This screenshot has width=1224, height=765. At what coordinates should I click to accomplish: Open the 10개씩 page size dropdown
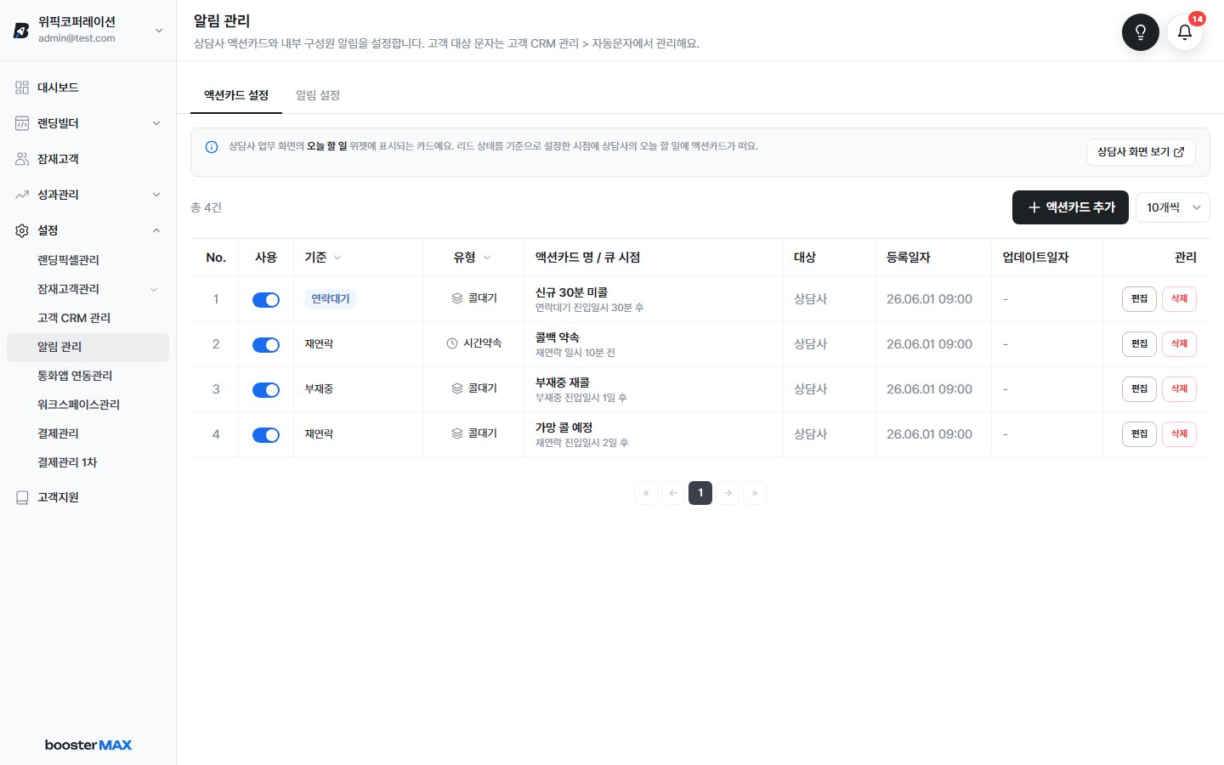pyautogui.click(x=1173, y=207)
